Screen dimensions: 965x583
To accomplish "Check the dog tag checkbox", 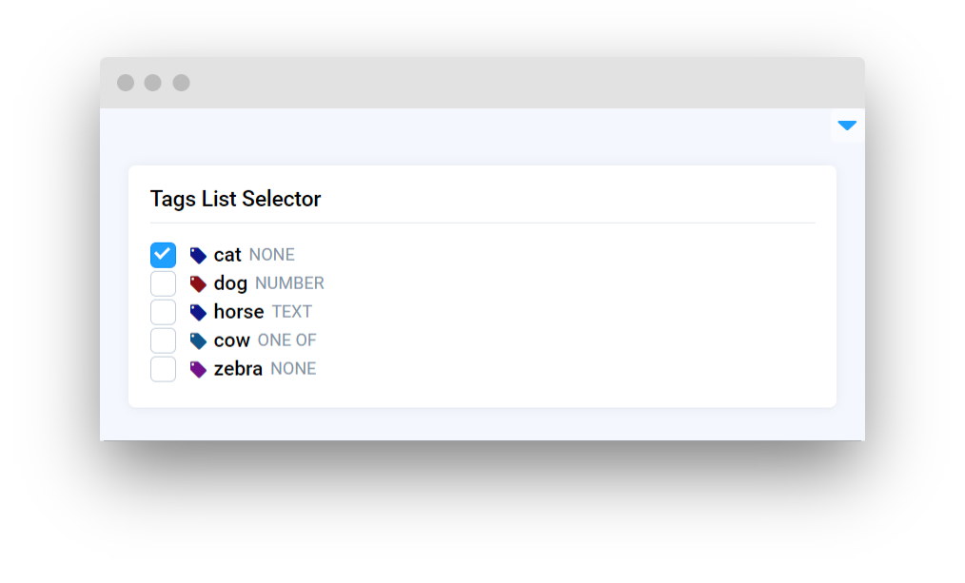I will tap(163, 283).
